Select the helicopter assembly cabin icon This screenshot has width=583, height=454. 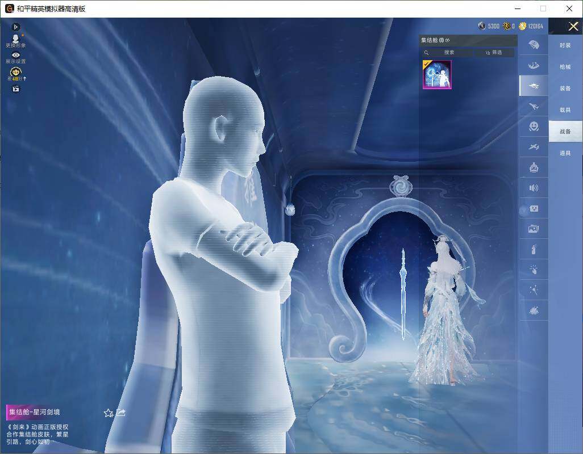click(534, 86)
